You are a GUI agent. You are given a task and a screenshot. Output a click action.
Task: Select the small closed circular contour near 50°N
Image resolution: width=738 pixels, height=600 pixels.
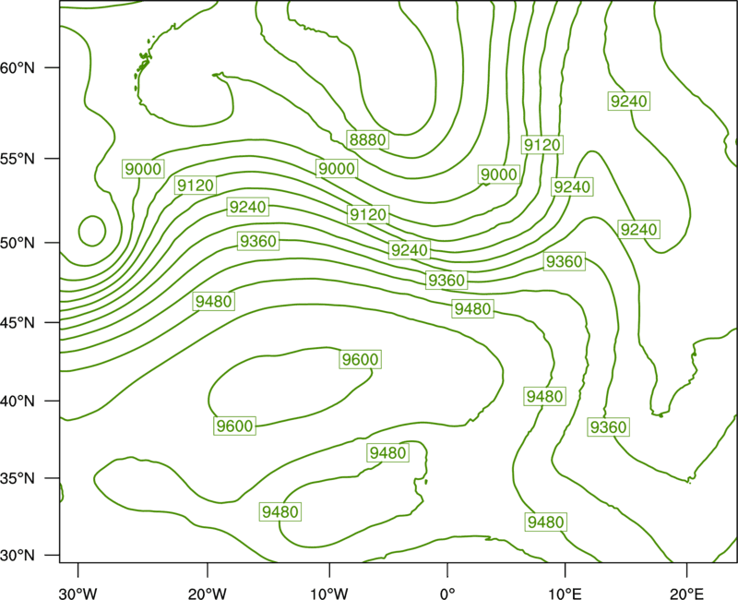[x=92, y=231]
